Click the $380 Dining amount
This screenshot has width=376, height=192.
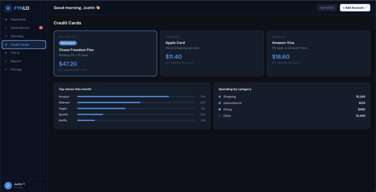point(362,109)
